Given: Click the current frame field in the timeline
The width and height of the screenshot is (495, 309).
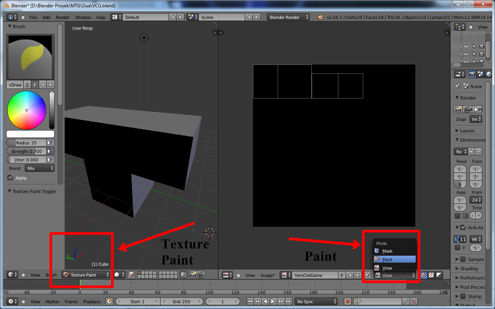Looking at the screenshot, I should (x=223, y=301).
